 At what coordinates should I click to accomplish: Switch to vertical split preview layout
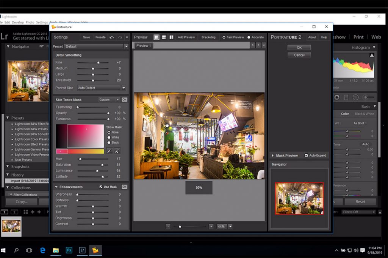pyautogui.click(x=171, y=37)
